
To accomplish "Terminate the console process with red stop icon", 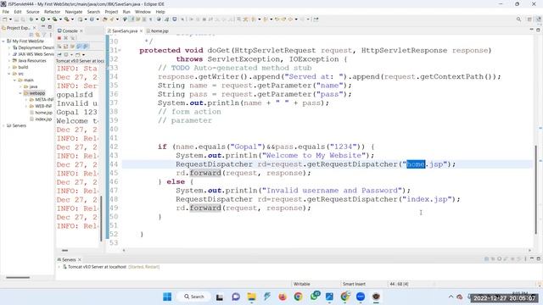I will (x=59, y=38).
